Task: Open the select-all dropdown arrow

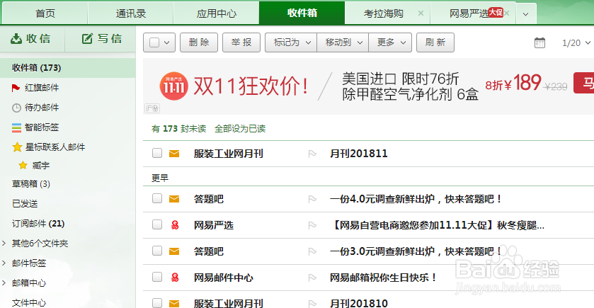Action: (167, 42)
